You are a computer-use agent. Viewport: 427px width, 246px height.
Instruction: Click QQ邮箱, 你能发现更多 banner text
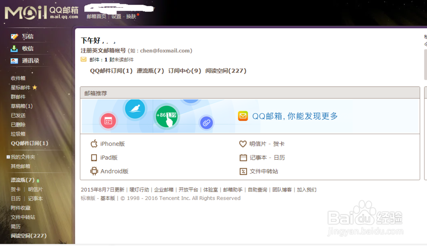(295, 116)
